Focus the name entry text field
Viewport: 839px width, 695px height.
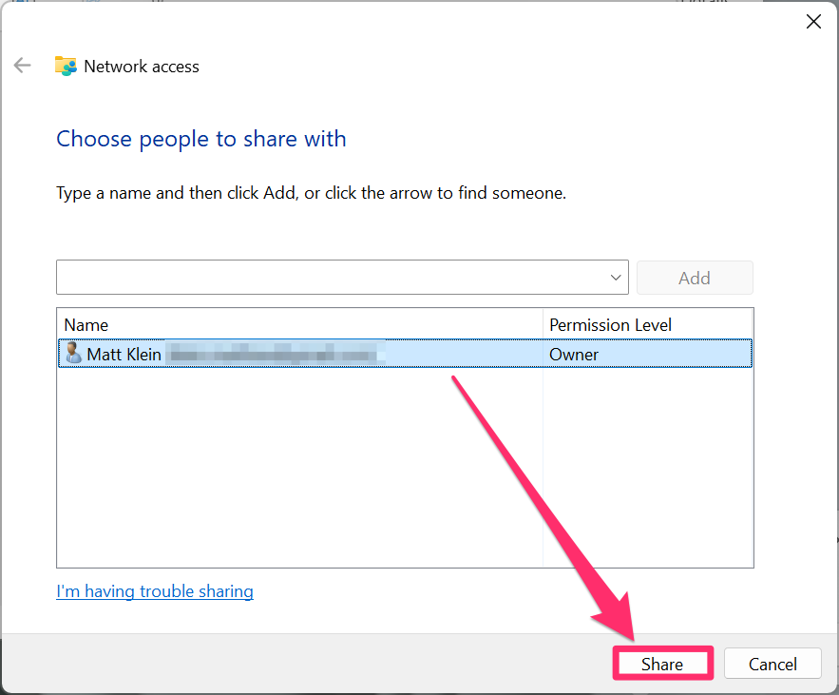point(328,278)
